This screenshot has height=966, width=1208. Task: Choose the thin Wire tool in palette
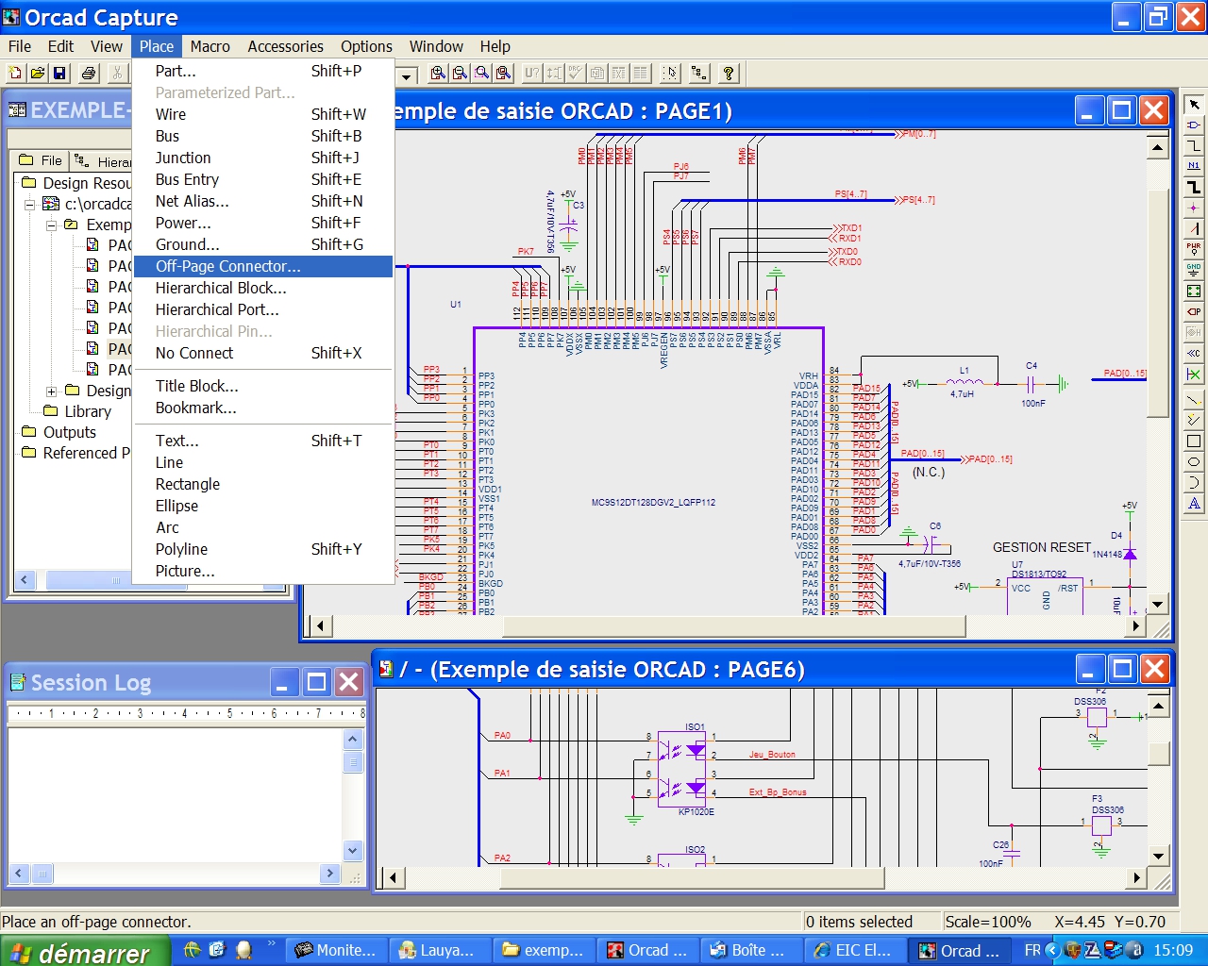1194,146
